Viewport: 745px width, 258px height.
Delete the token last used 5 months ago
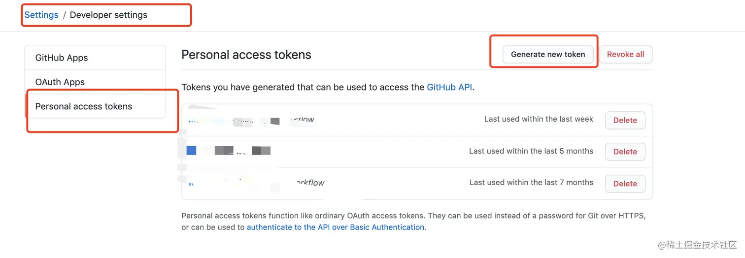(x=625, y=152)
